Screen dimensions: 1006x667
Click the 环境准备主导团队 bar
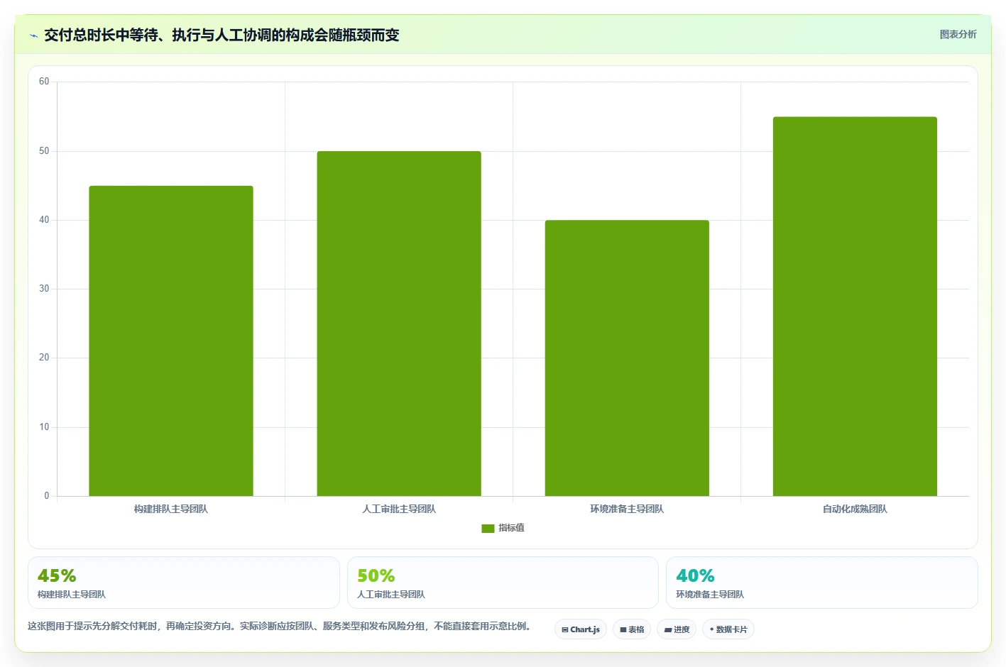pos(627,358)
